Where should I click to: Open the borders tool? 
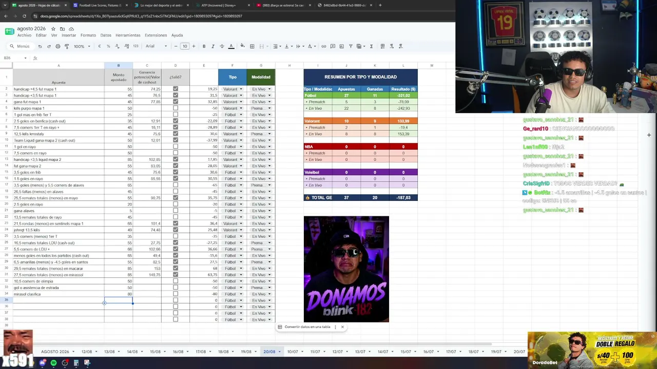[x=252, y=46]
